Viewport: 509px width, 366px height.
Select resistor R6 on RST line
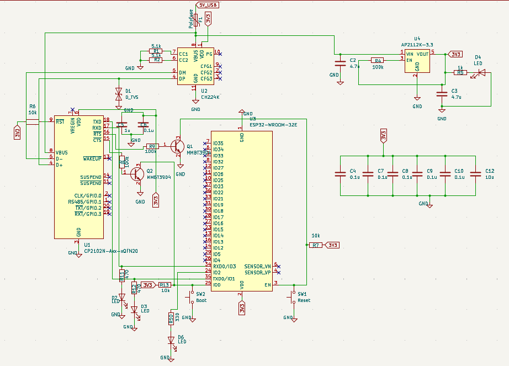click(32, 122)
